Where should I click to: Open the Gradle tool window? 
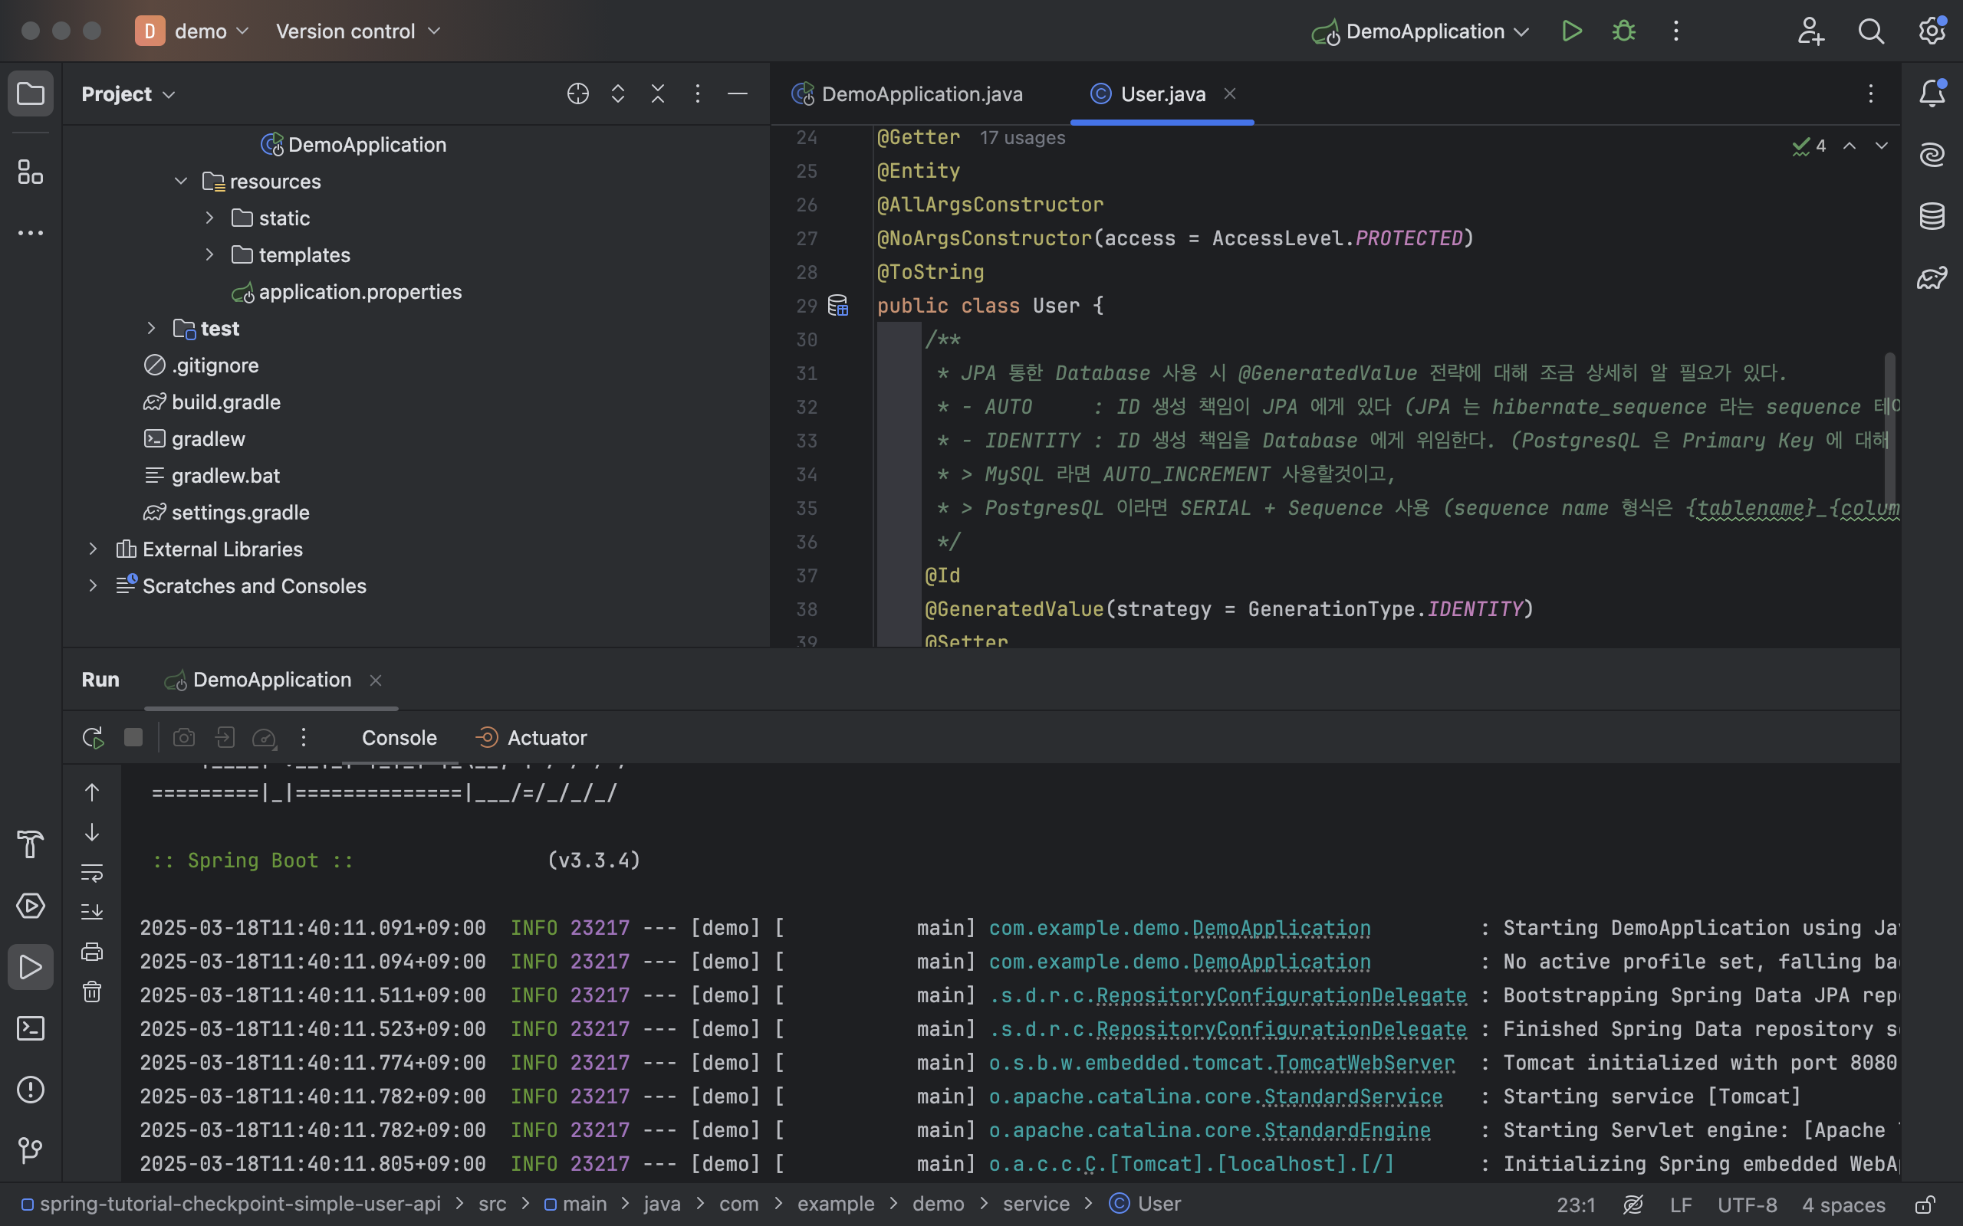(1932, 278)
